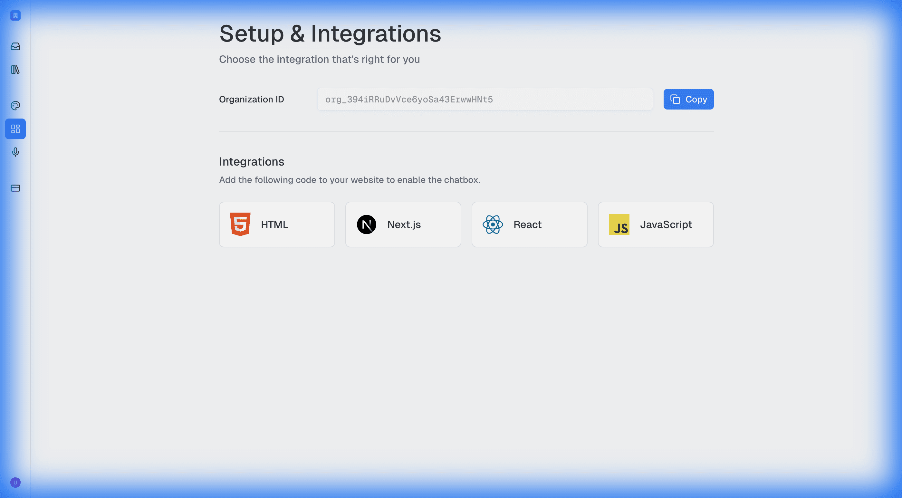The width and height of the screenshot is (902, 498).
Task: Open the appearance palette settings in the sidebar
Action: click(x=15, y=105)
